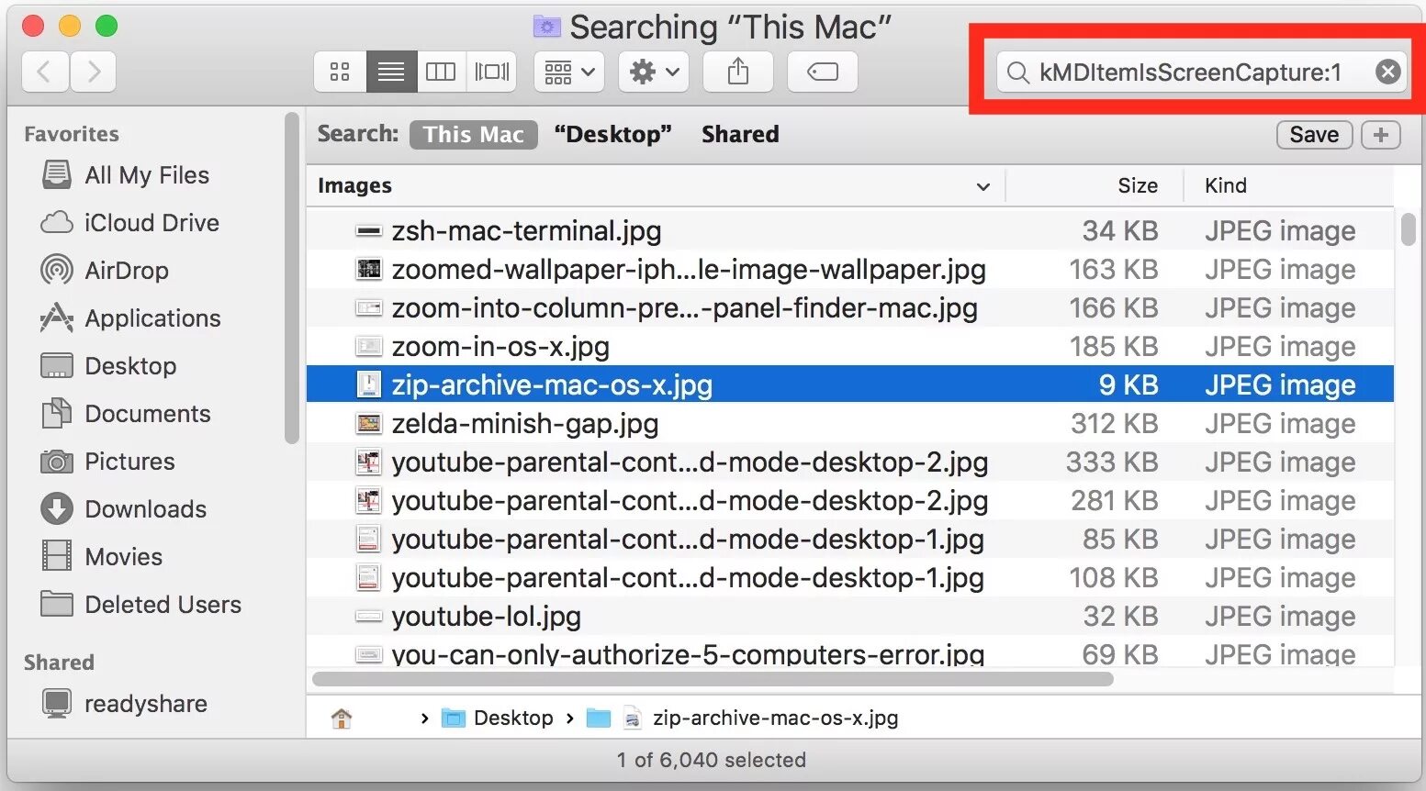Screen dimensions: 1426x791
Task: Select zelda-minish-gap.jpg file
Action: (x=850, y=423)
